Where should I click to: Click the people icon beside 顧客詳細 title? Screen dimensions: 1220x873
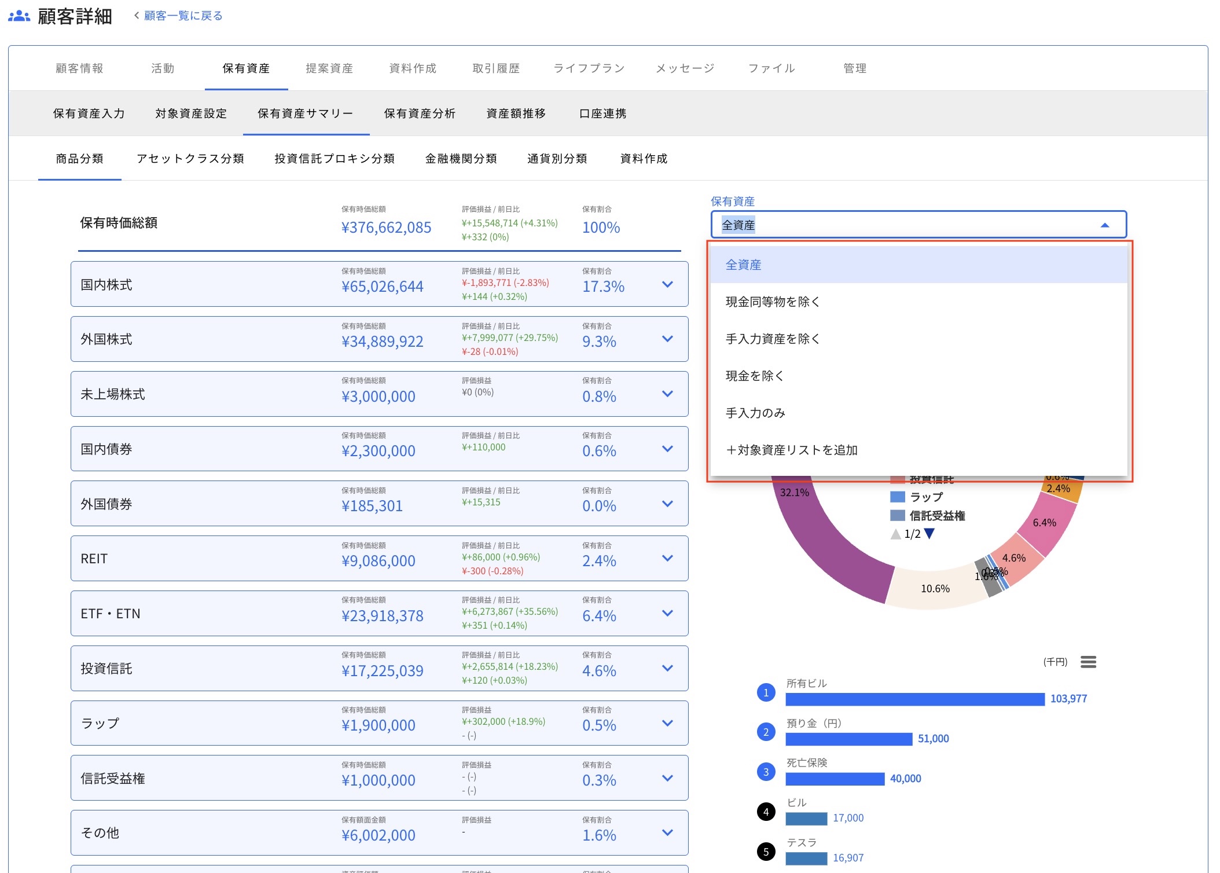coord(19,16)
